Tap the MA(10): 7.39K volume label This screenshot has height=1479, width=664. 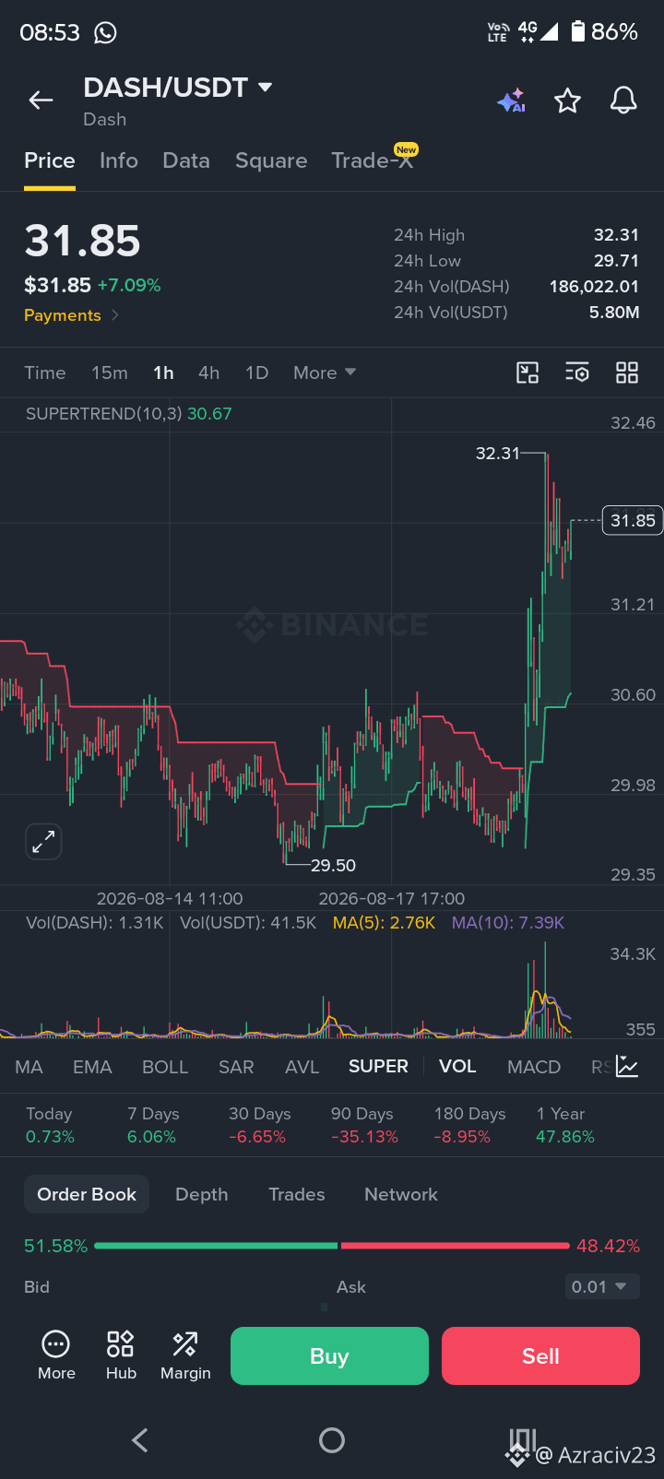click(508, 922)
